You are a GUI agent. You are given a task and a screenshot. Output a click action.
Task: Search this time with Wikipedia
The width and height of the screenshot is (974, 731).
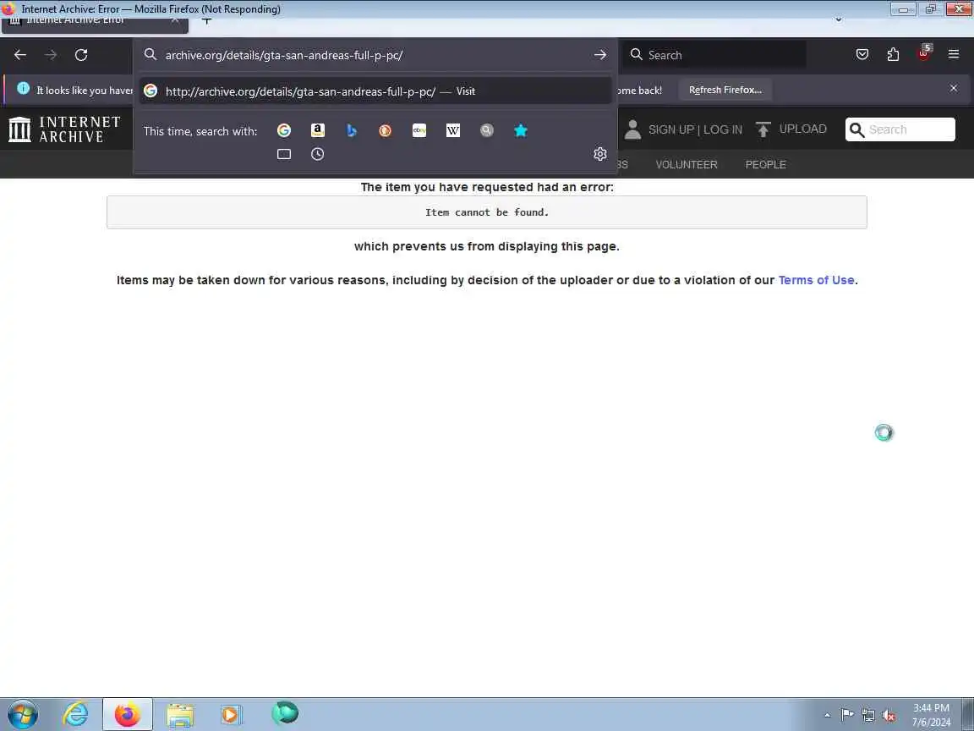[453, 130]
